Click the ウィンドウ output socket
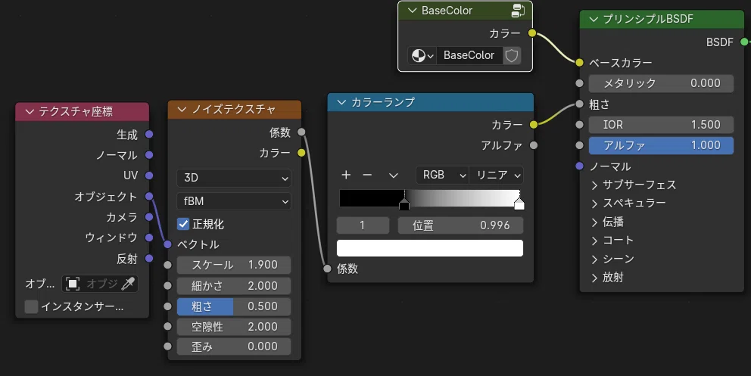Image resolution: width=751 pixels, height=376 pixels. tap(149, 238)
